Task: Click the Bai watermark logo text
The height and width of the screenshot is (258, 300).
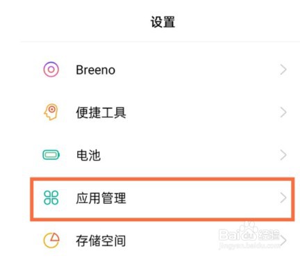Action: [230, 234]
